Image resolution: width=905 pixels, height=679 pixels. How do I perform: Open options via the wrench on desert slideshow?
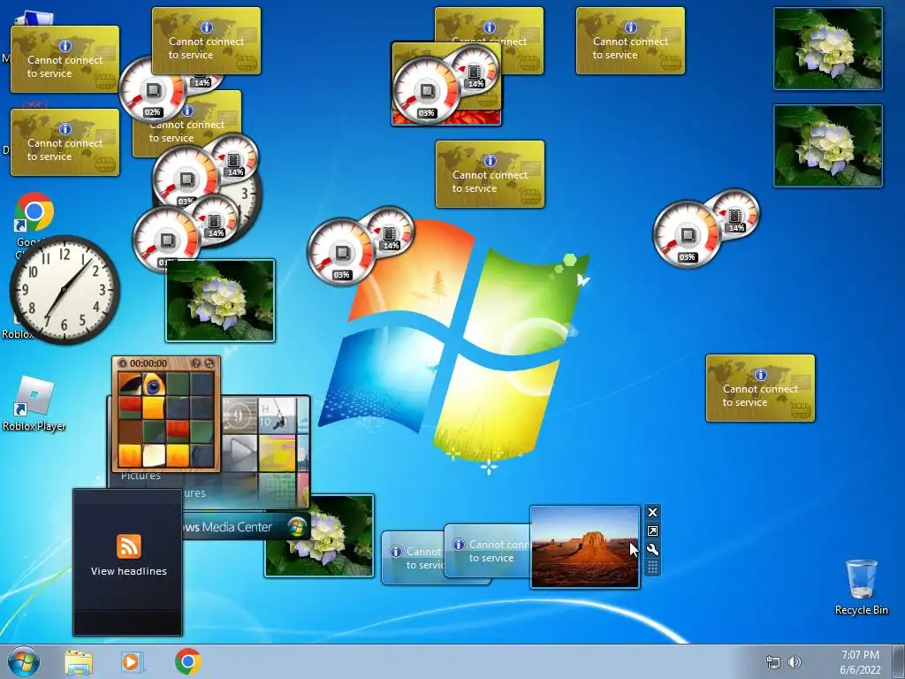[x=653, y=550]
